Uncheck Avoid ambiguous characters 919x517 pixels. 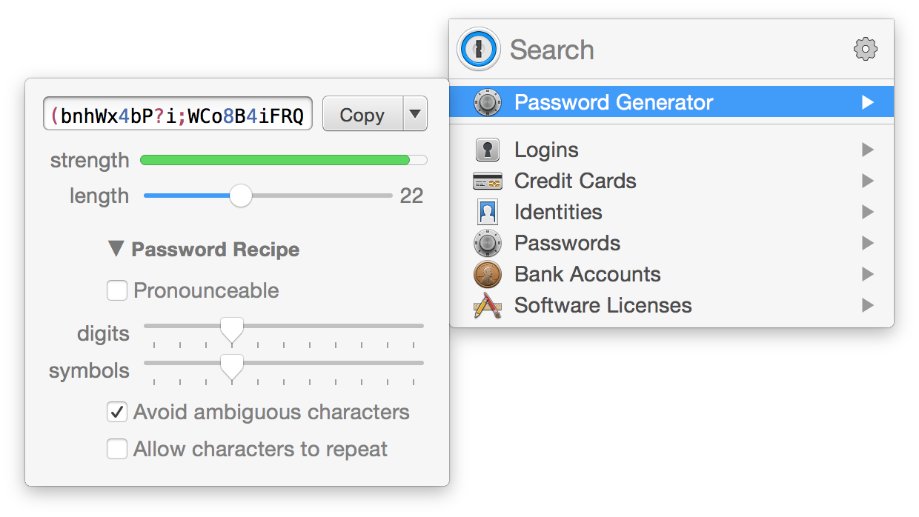pos(117,412)
